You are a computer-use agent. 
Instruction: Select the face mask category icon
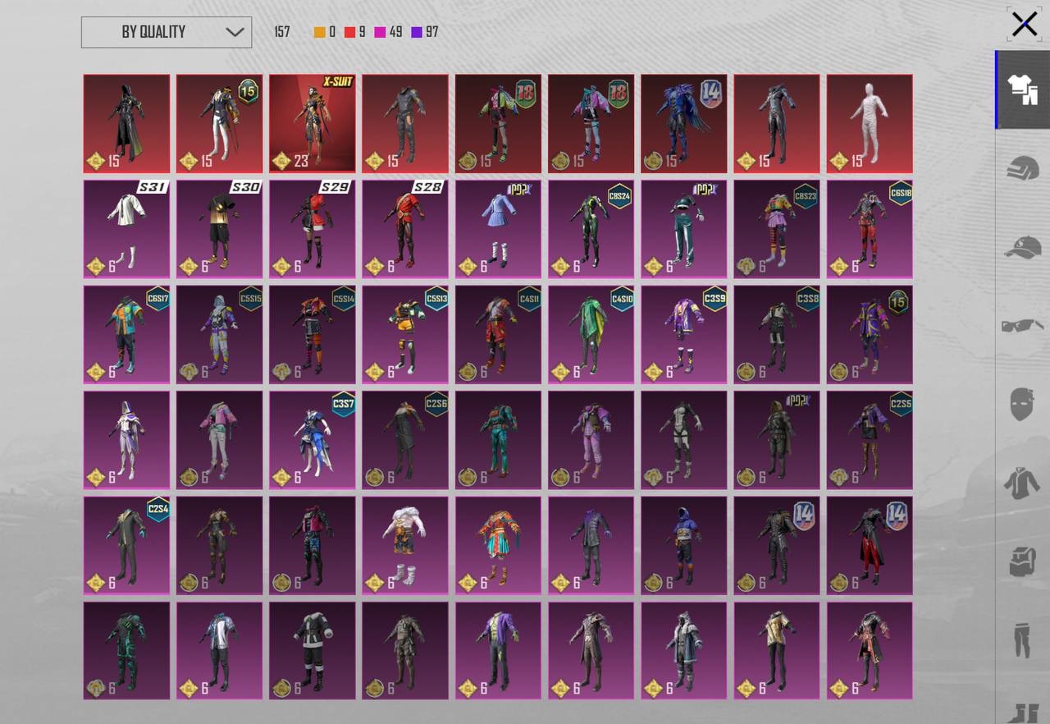point(1022,405)
